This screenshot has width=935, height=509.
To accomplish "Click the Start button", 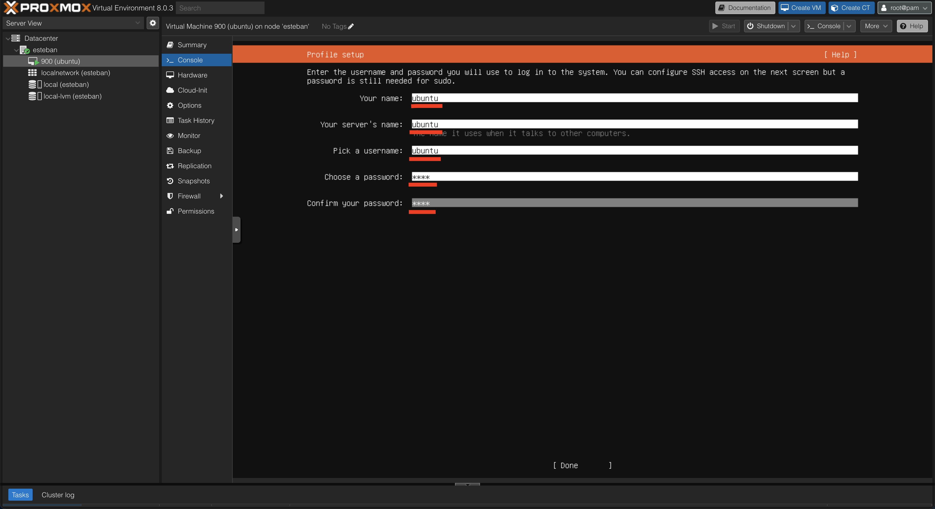I will 724,26.
